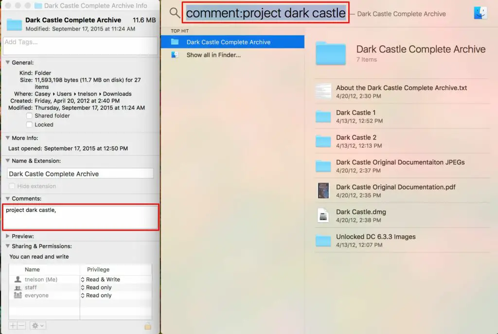Screen dimensions: 498x334
Task: Click the text file icon for About the Dark Castle Complete Archive.txt
Action: [323, 91]
